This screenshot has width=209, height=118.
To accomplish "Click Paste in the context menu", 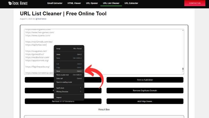I will tap(69, 71).
